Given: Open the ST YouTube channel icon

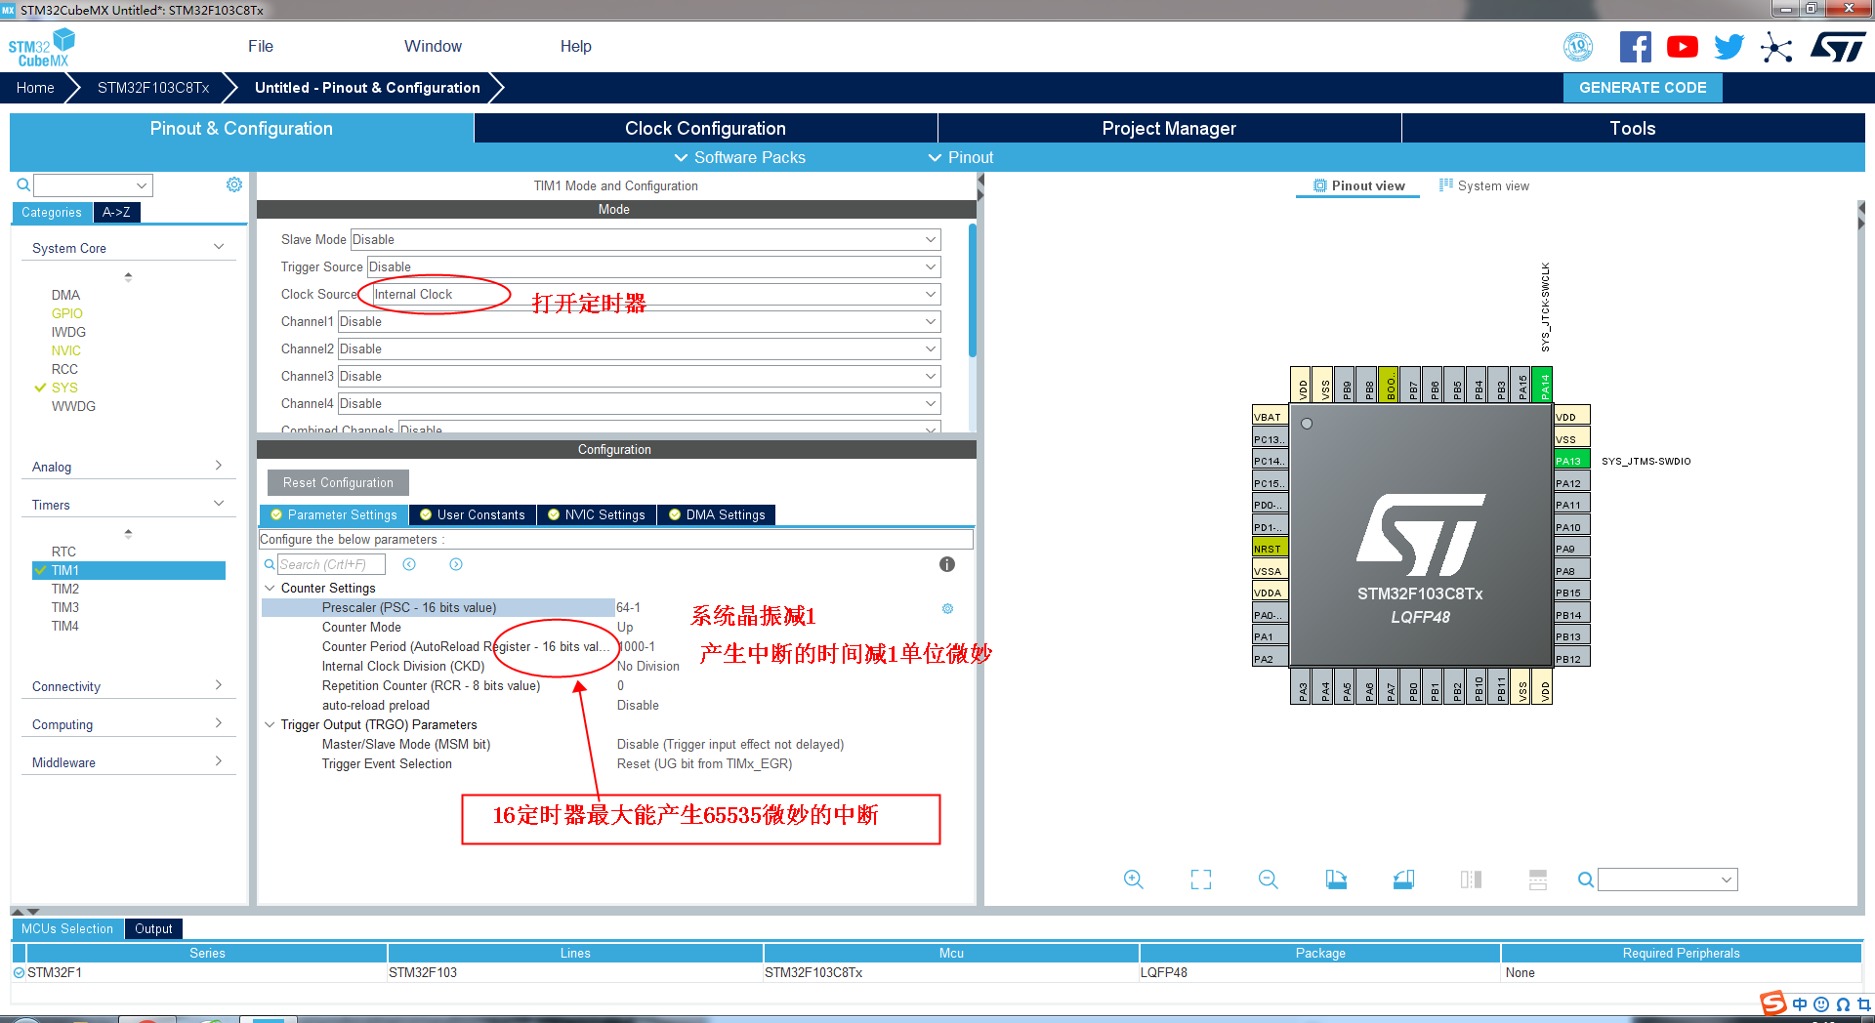Looking at the screenshot, I should point(1682,47).
